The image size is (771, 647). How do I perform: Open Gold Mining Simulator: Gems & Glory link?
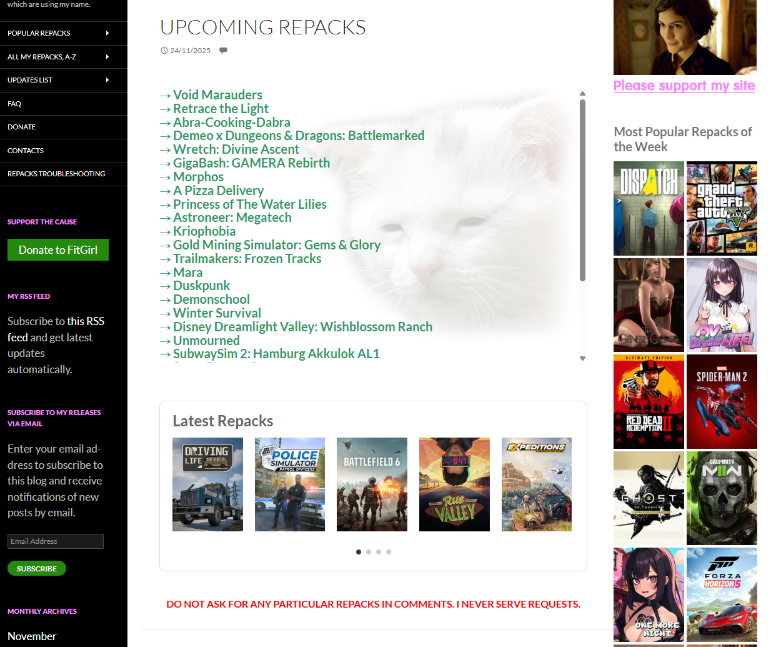277,245
